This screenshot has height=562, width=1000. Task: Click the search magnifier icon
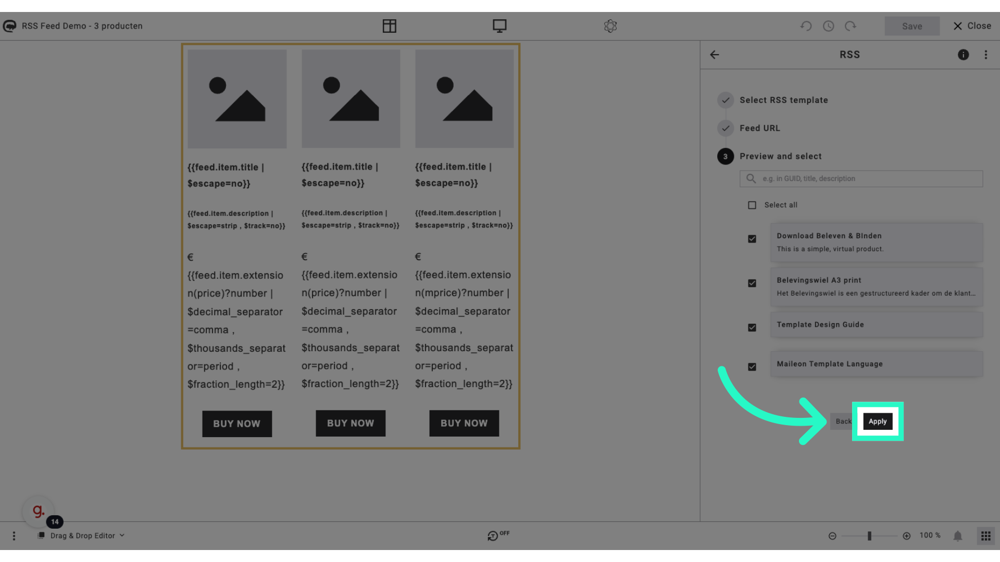tap(751, 178)
